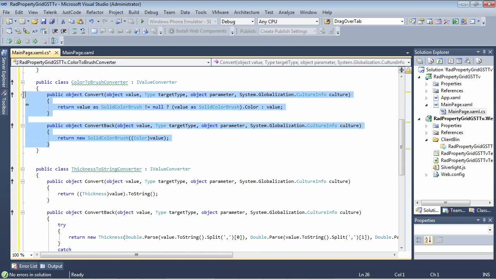Click the Open File folder icon

click(x=35, y=22)
